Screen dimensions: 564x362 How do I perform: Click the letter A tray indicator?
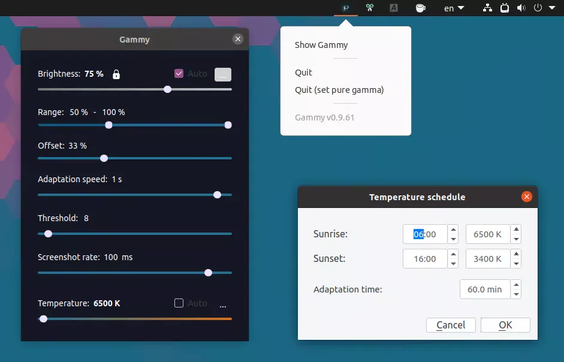[x=394, y=8]
